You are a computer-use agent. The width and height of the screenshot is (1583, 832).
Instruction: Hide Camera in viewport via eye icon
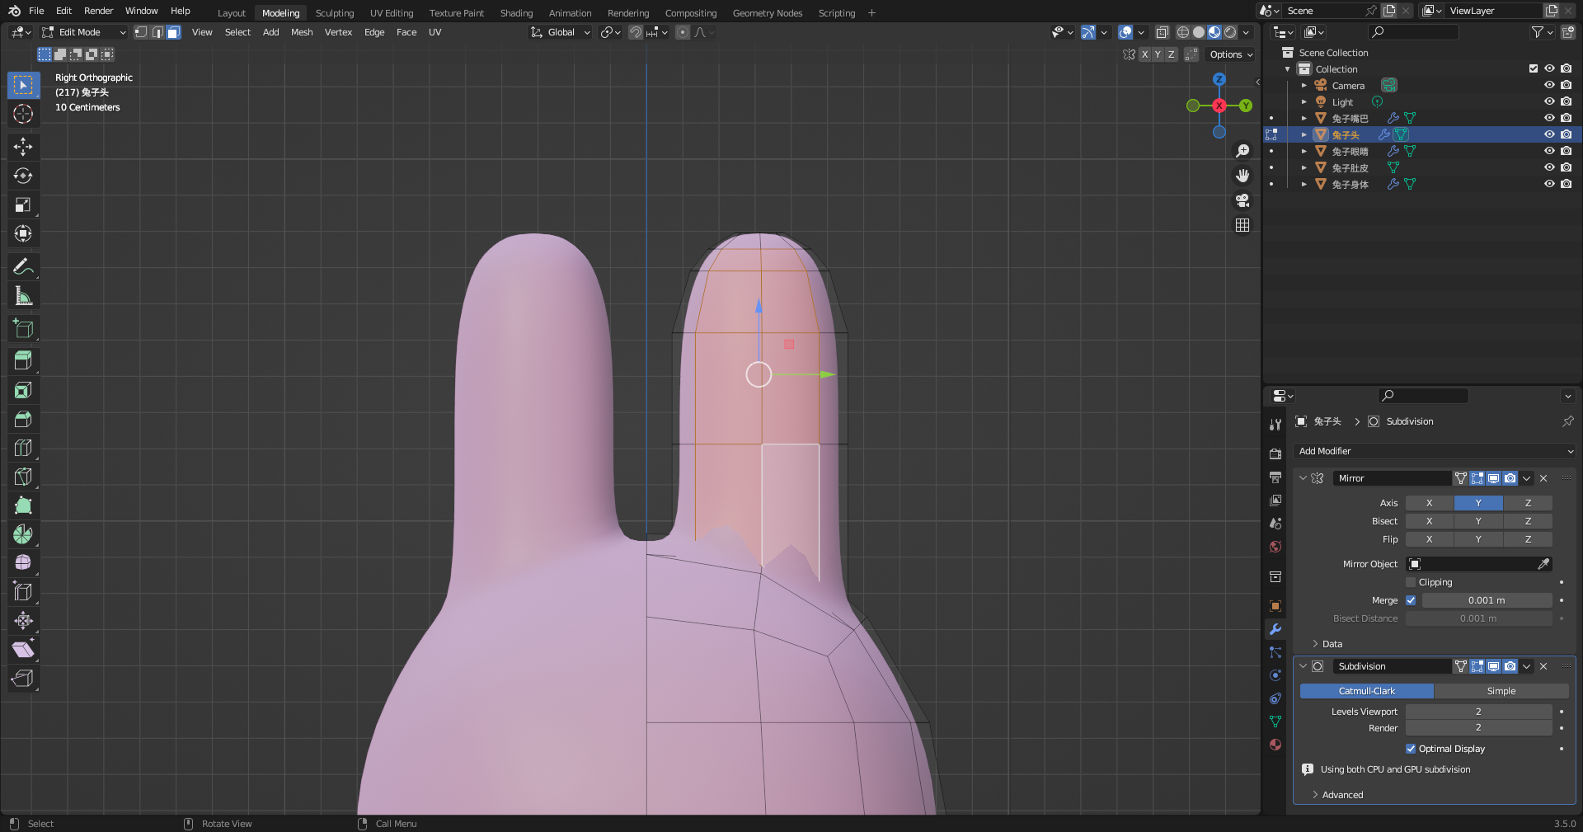tap(1549, 85)
